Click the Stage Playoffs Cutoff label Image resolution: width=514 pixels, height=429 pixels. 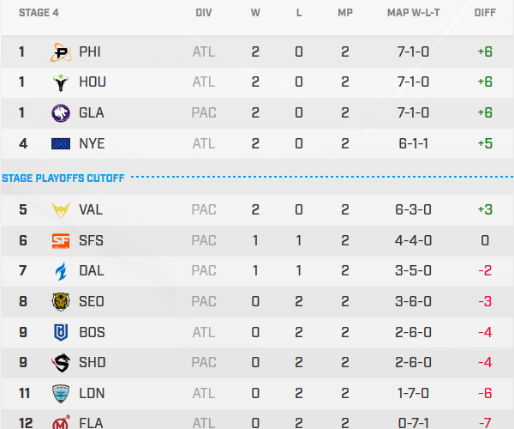click(x=63, y=178)
